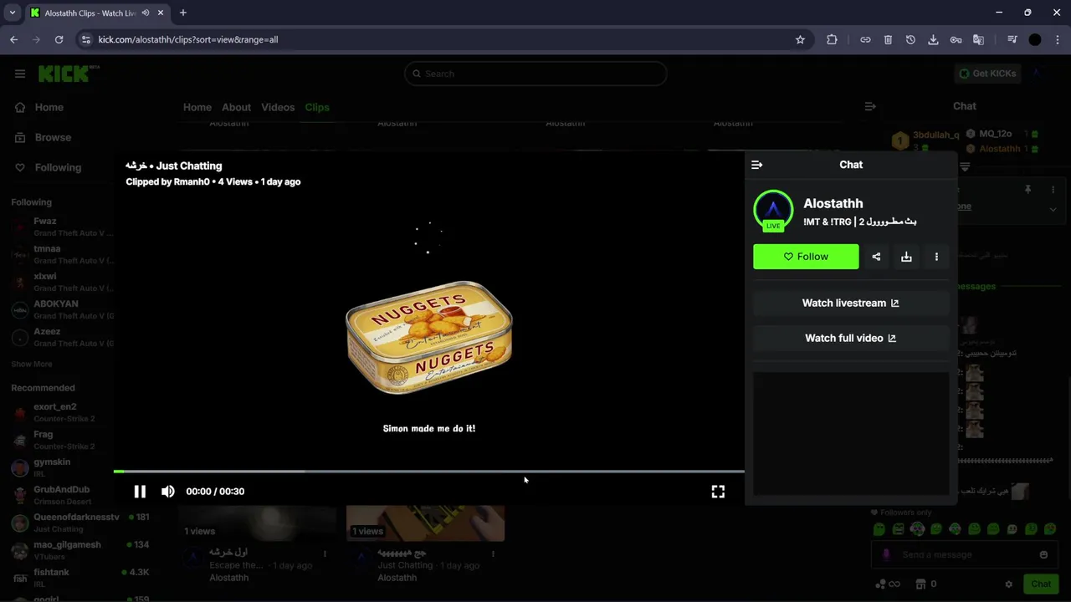
Task: Open the Alostathh channel name
Action: coord(833,203)
